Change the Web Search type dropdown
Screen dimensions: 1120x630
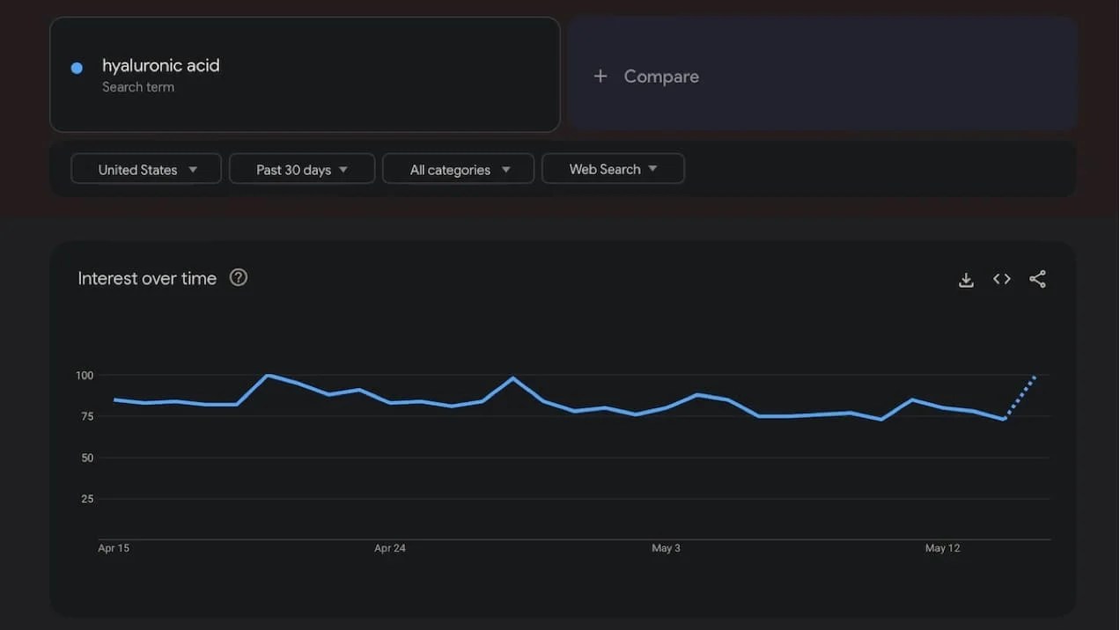pos(613,169)
